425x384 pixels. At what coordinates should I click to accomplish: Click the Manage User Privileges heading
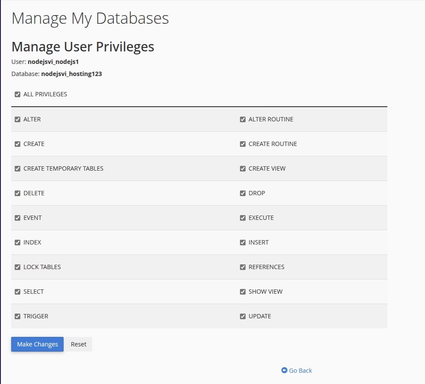tap(83, 47)
